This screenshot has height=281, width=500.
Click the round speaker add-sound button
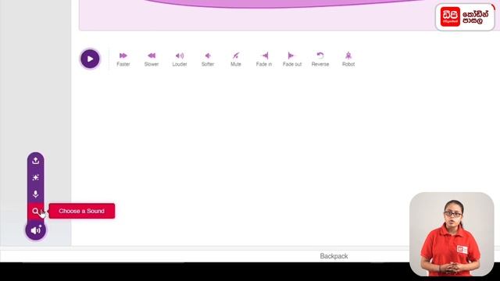click(x=36, y=230)
